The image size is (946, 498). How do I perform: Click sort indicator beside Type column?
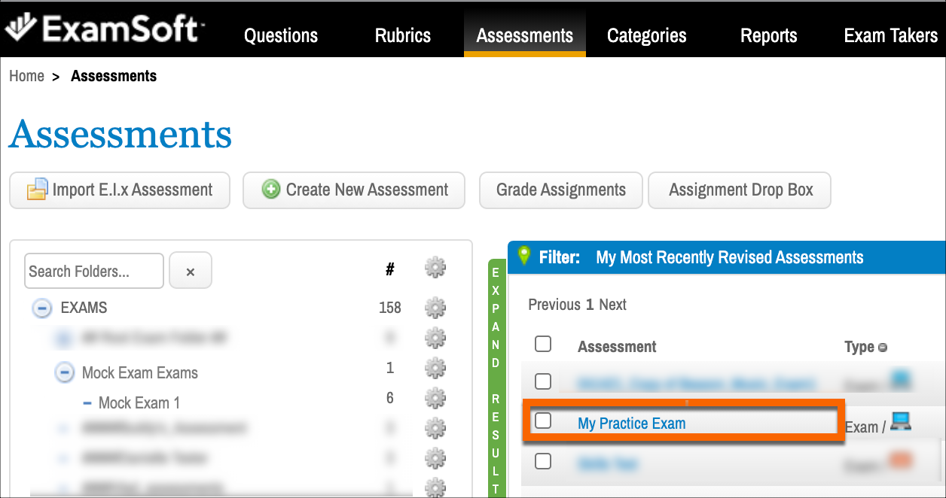(883, 348)
